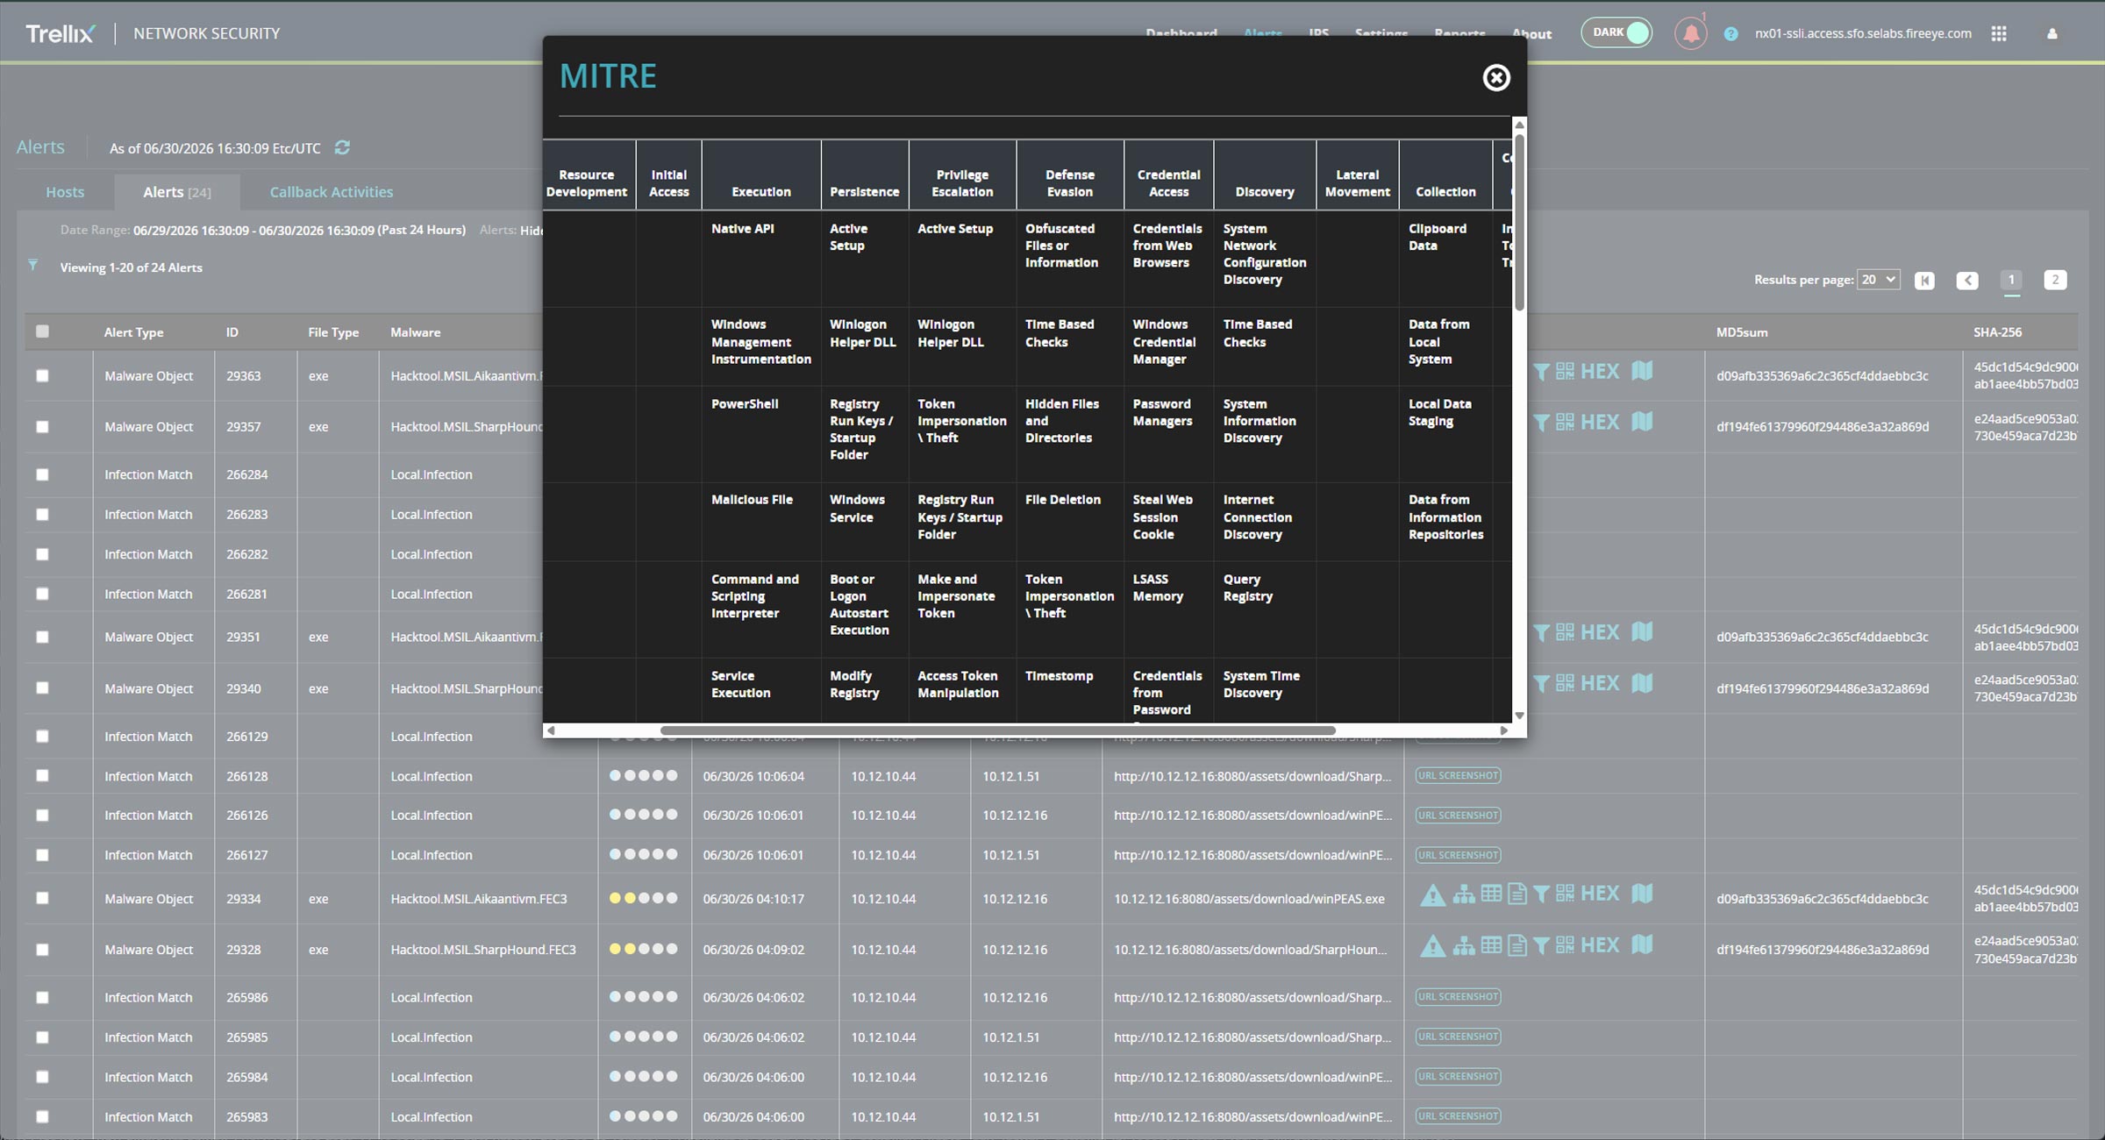
Task: Tick checkbox for Infection Match 266128
Action: [42, 775]
